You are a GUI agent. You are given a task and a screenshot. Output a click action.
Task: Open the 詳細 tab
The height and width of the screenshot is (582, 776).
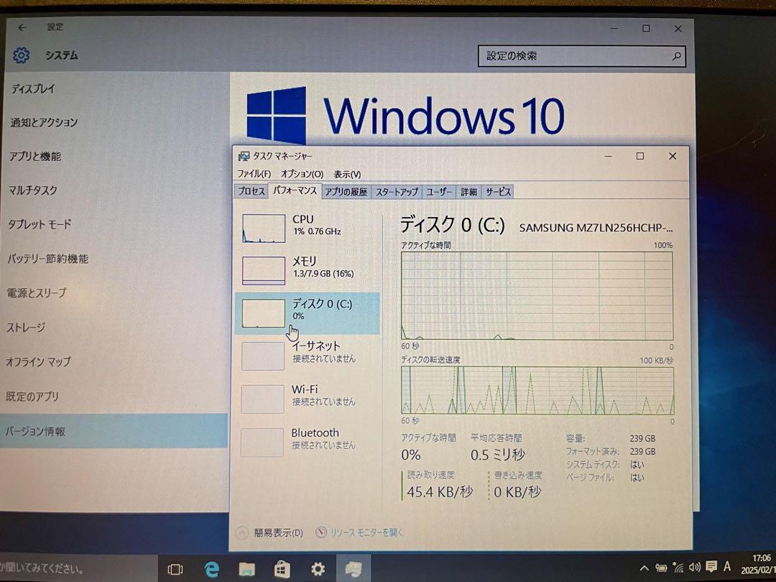pos(468,192)
